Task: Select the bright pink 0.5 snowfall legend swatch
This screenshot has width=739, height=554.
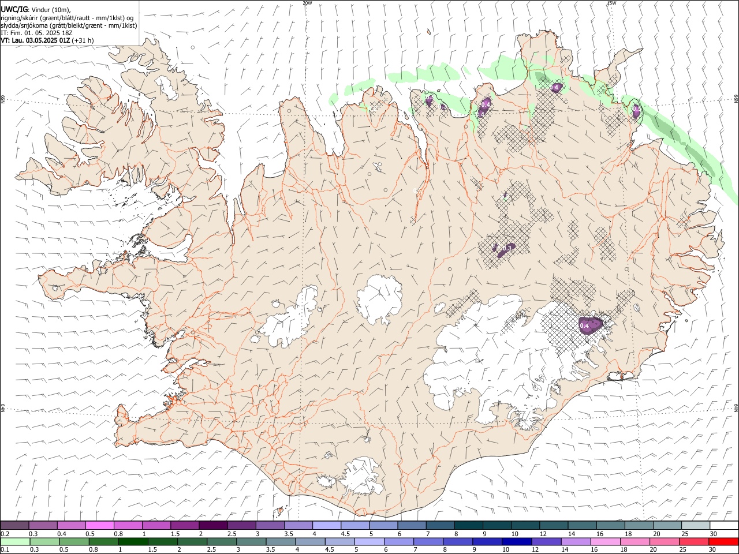Action: click(x=99, y=526)
